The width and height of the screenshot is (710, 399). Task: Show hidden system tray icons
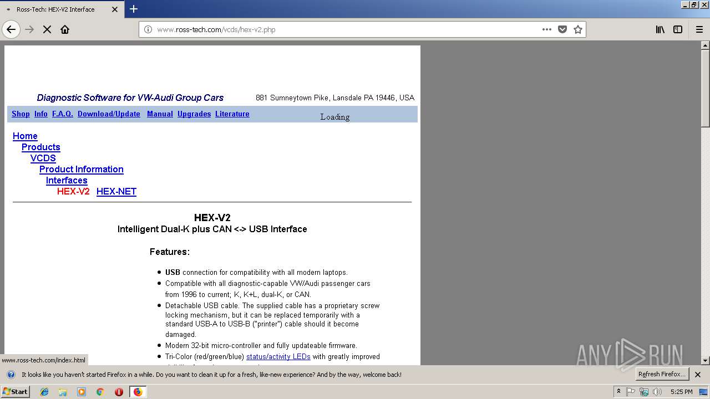(618, 392)
